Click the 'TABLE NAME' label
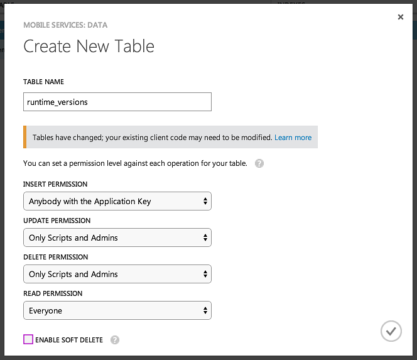Viewport: 417px width, 360px height. click(43, 82)
